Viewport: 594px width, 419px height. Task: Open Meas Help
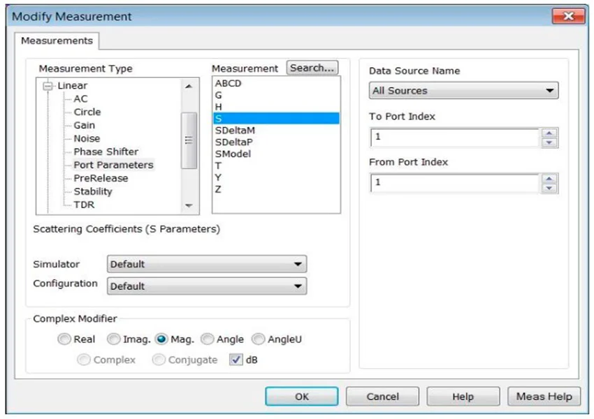pyautogui.click(x=544, y=397)
